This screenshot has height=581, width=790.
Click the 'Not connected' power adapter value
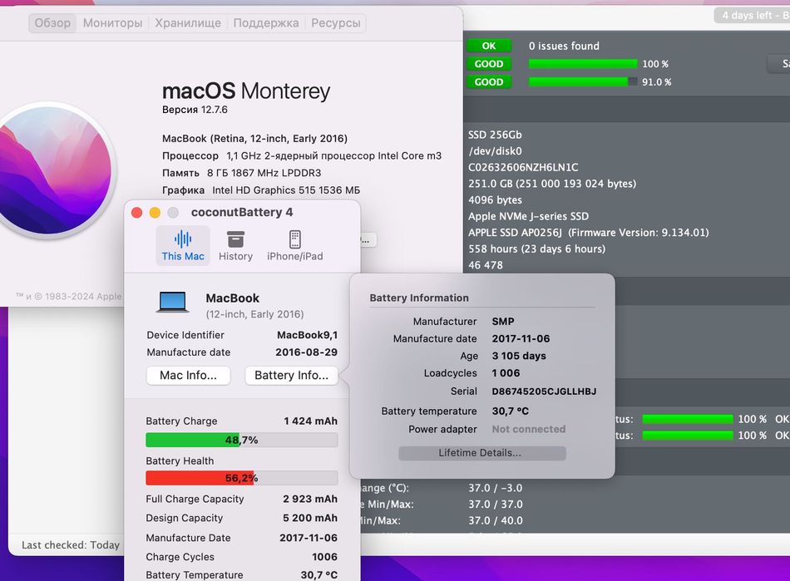coord(529,430)
